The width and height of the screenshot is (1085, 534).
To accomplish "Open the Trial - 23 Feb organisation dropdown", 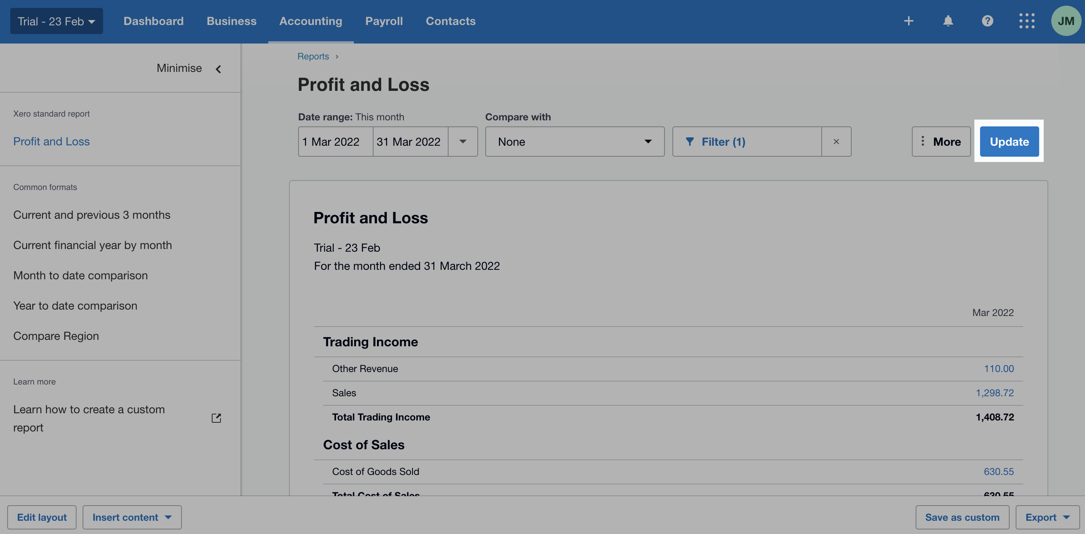I will pyautogui.click(x=56, y=21).
